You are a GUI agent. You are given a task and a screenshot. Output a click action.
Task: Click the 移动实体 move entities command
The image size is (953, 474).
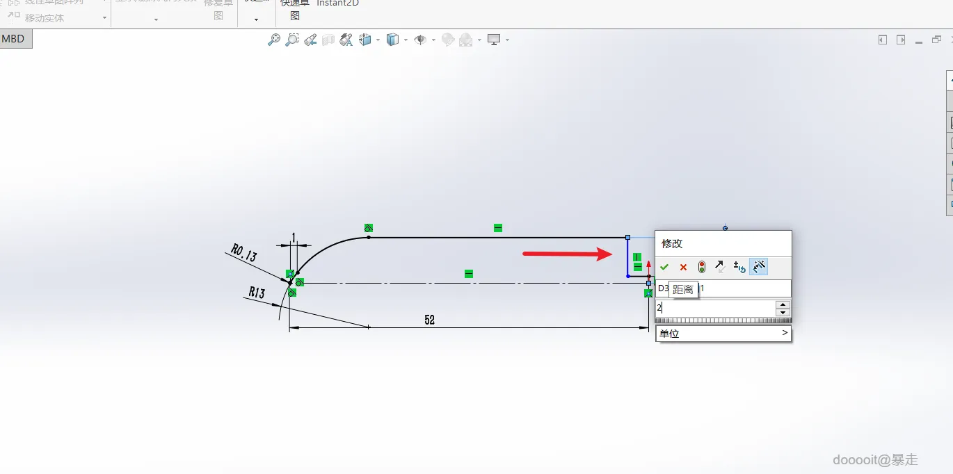(45, 17)
